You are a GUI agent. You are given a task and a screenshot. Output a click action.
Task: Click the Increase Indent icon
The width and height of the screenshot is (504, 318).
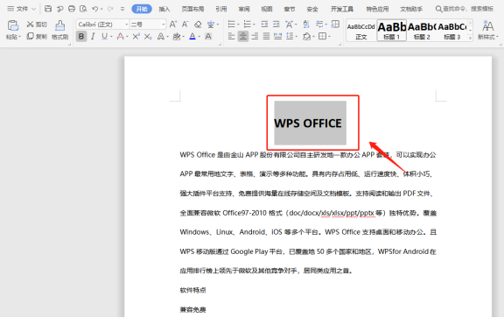point(276,25)
